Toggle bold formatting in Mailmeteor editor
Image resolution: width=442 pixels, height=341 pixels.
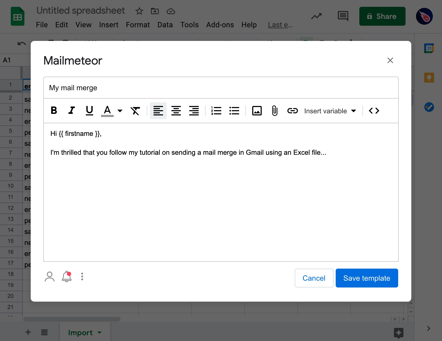(54, 111)
